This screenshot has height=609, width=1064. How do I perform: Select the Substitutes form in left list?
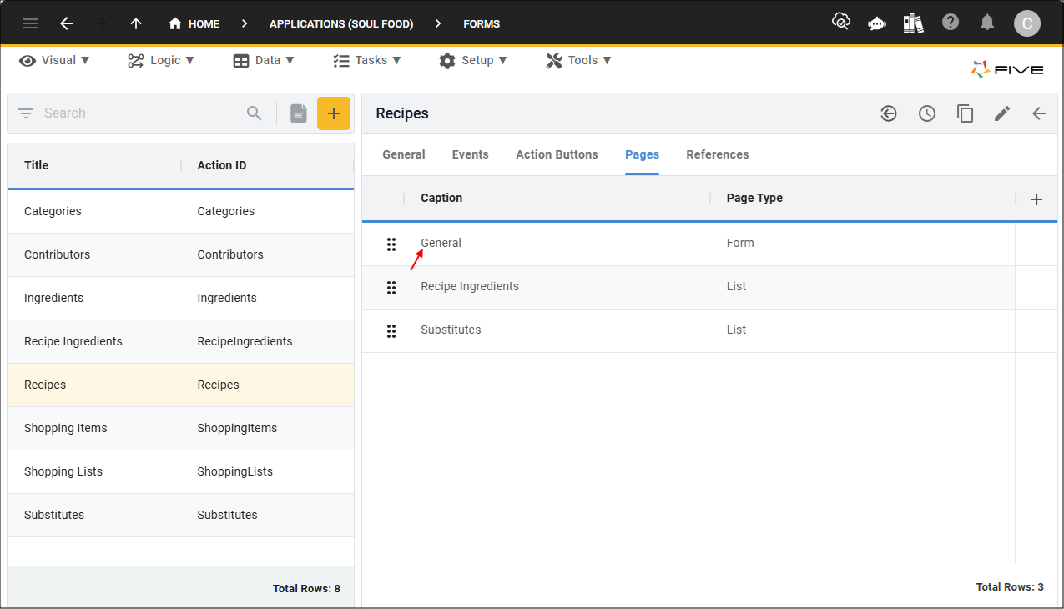coord(180,515)
